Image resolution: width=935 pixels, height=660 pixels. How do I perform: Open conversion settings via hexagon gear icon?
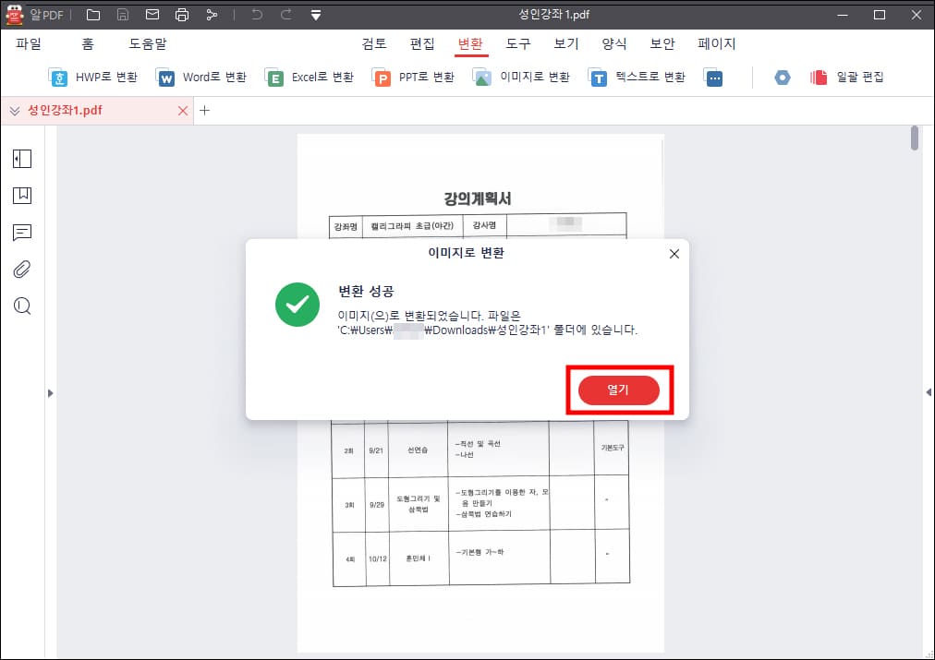[783, 78]
